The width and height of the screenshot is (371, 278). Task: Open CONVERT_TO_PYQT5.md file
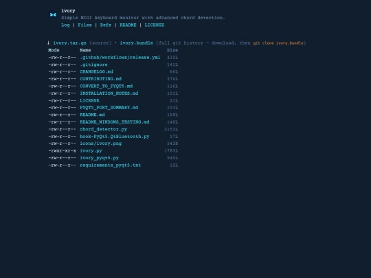[x=106, y=86]
